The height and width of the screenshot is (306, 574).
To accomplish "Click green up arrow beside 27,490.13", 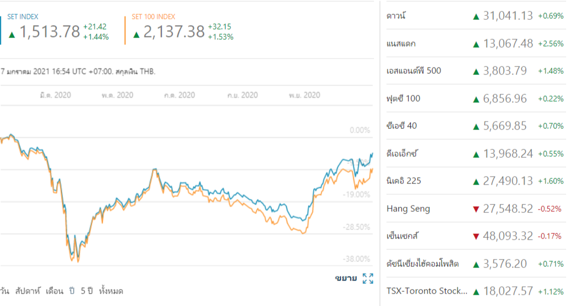I will 476,181.
